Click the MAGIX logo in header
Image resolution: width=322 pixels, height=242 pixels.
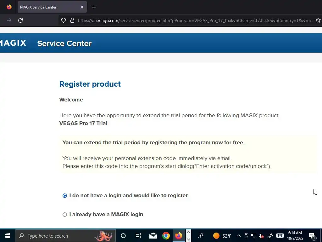coord(13,43)
